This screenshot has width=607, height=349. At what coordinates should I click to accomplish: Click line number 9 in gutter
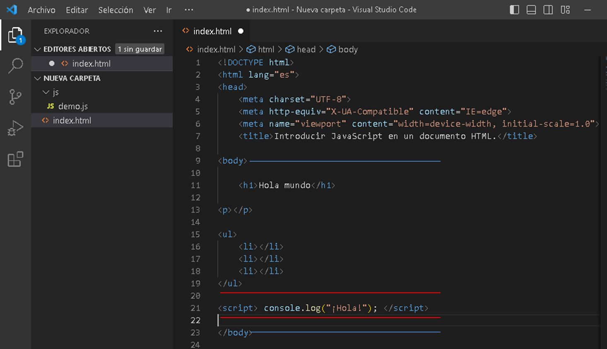(198, 161)
